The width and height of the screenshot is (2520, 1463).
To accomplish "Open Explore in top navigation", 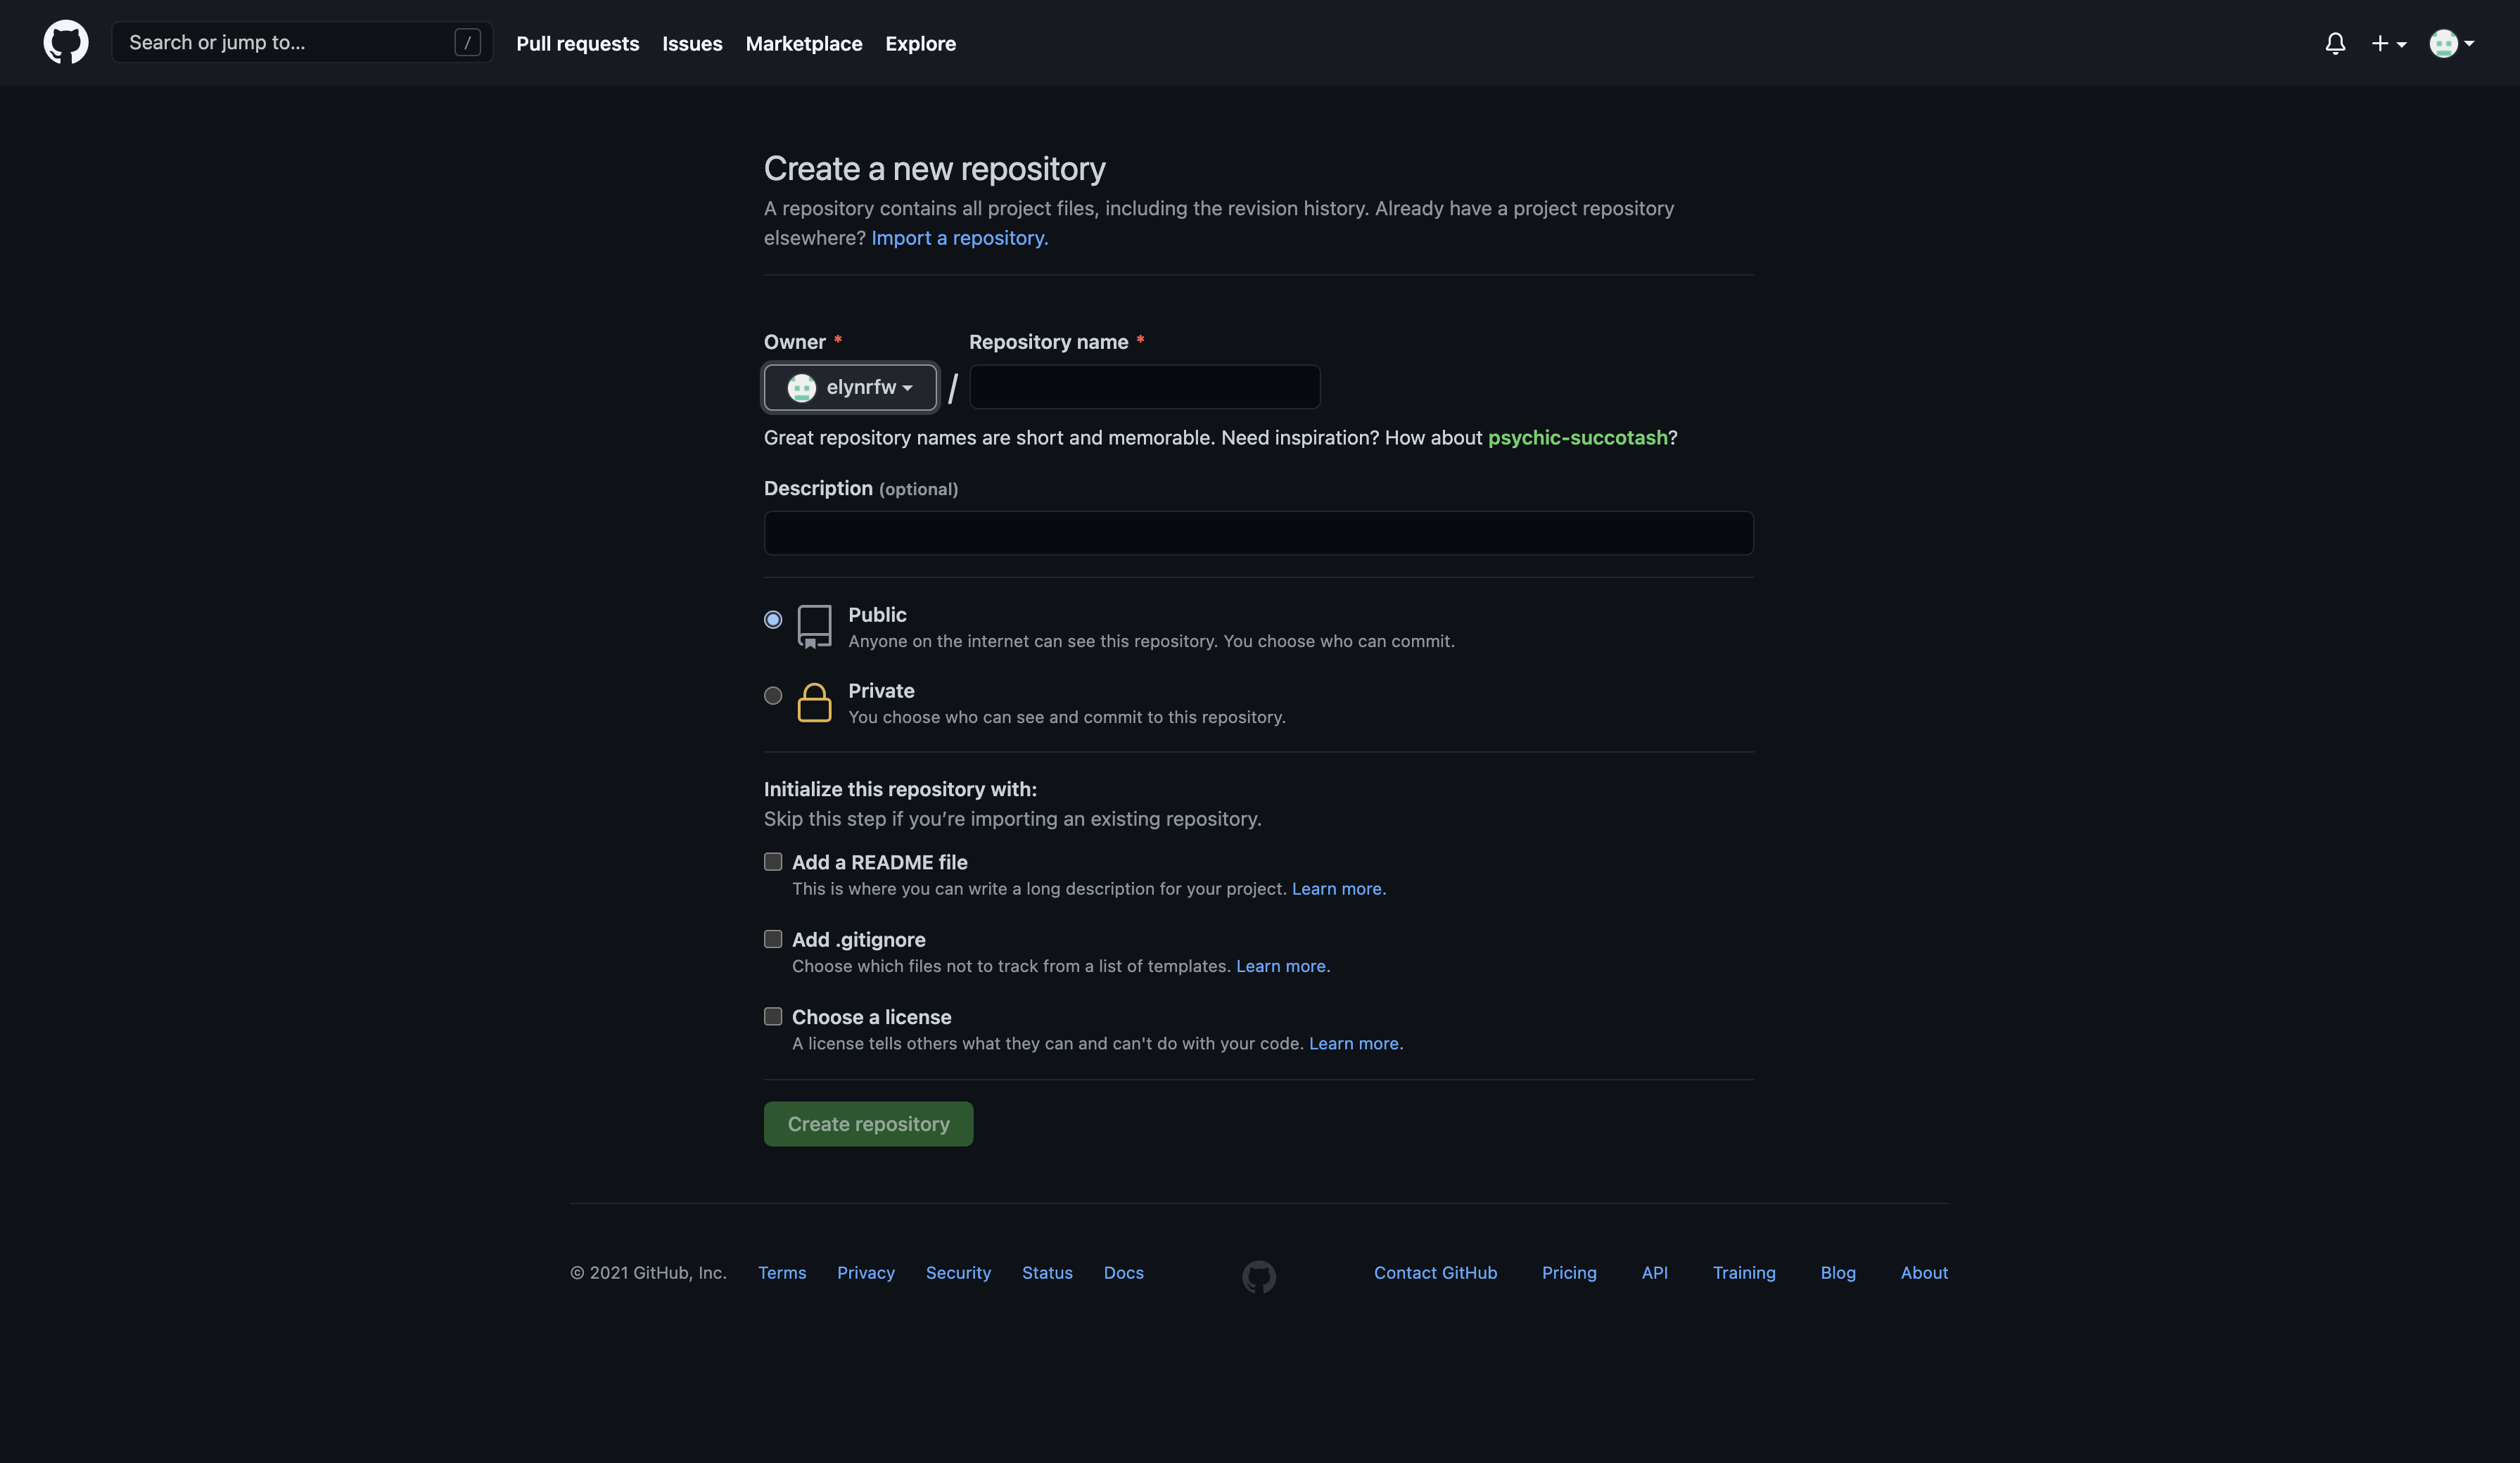I will (x=920, y=43).
